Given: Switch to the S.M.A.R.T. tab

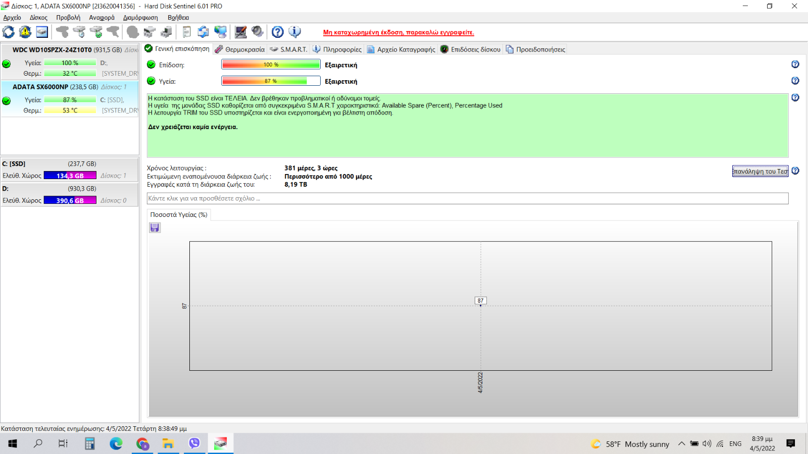Looking at the screenshot, I should (288, 49).
